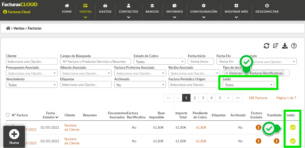Click the download export icon
This screenshot has width=305, height=148.
(285, 46)
